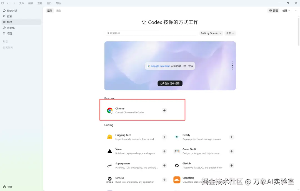Open the 文件 menu
The height and width of the screenshot is (191, 300).
21,3
